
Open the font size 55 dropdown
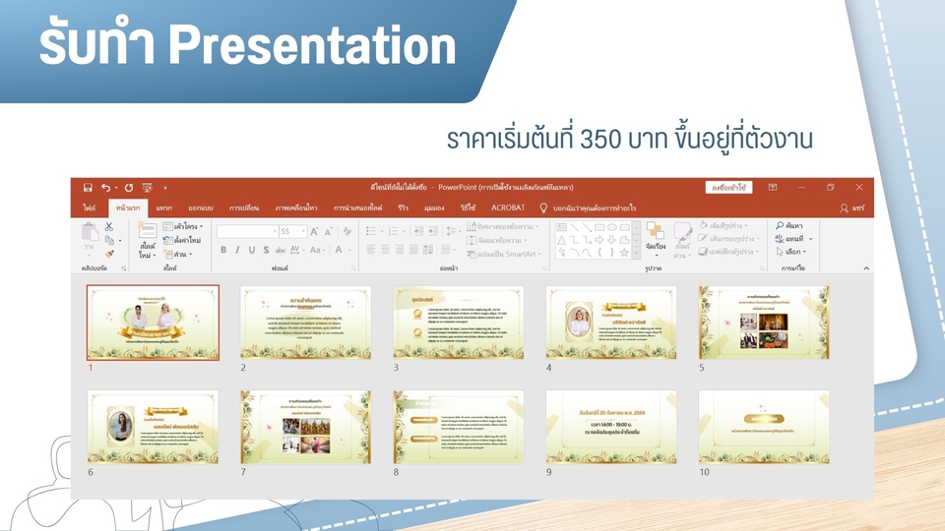tap(303, 231)
